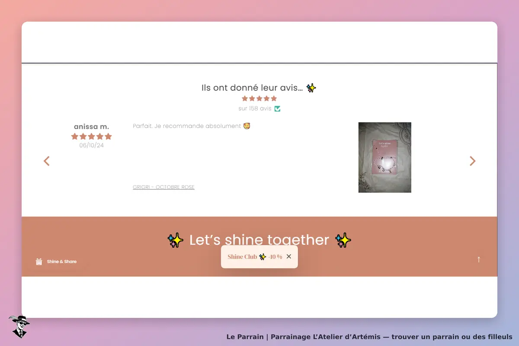
Task: Click the Le Parrain mascot logo
Action: click(19, 327)
